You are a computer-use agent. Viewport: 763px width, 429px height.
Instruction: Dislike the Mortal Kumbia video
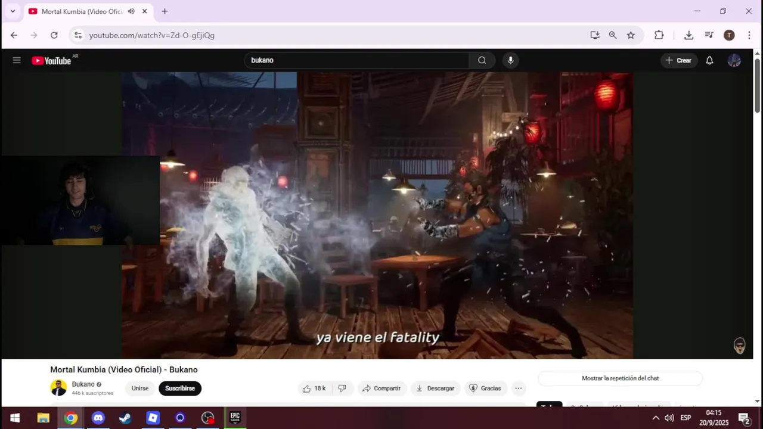[342, 388]
